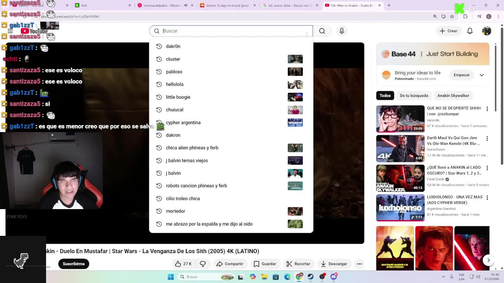Image resolution: width=504 pixels, height=283 pixels.
Task: Choose 'me abrazo por la espalda' suggestion
Action: (x=231, y=224)
